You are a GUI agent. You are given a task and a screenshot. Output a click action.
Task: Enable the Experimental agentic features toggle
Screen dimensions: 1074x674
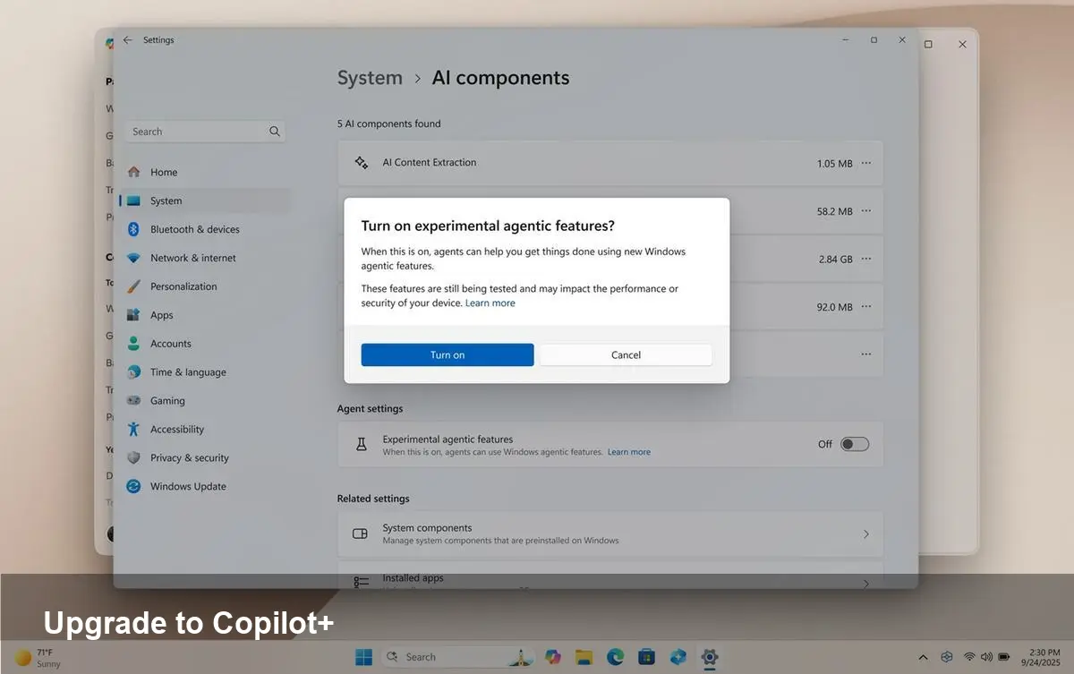tap(854, 443)
